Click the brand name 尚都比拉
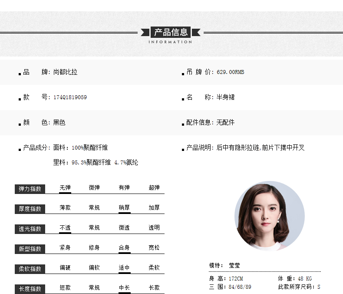The width and height of the screenshot is (343, 294). pos(65,72)
